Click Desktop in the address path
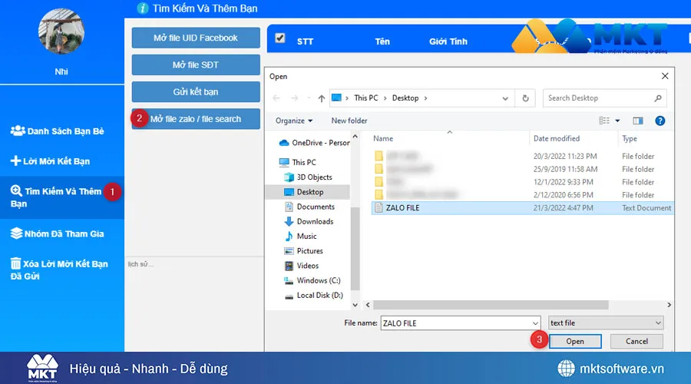 [405, 98]
